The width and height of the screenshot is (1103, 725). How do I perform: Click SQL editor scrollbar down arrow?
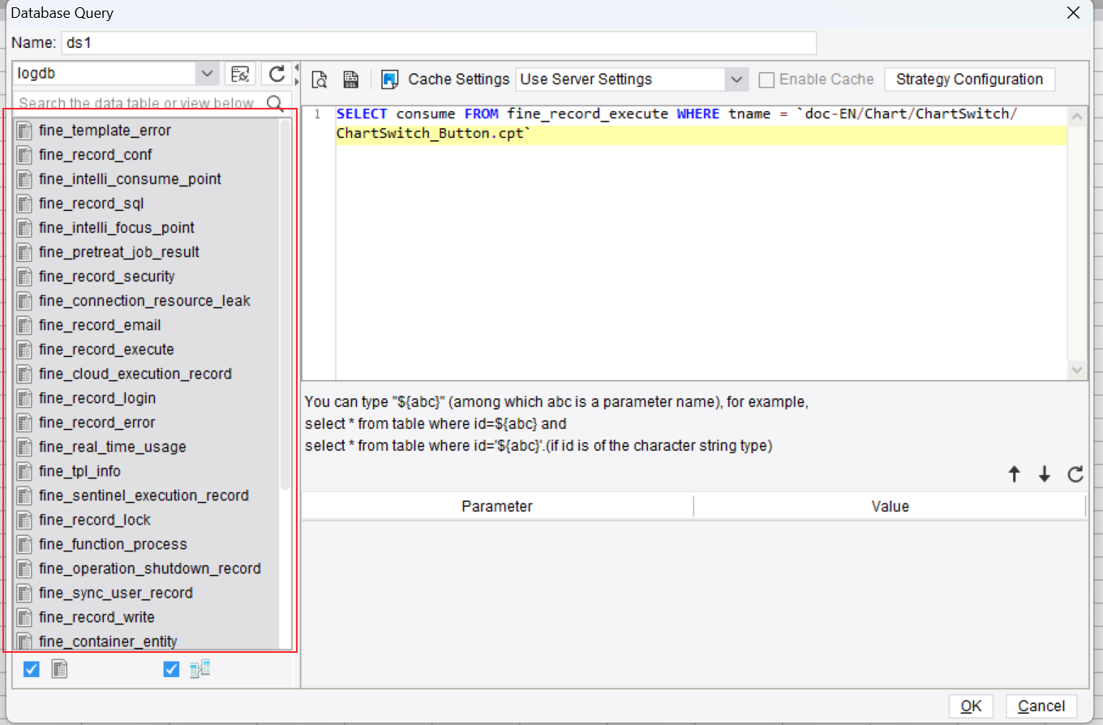click(1077, 370)
